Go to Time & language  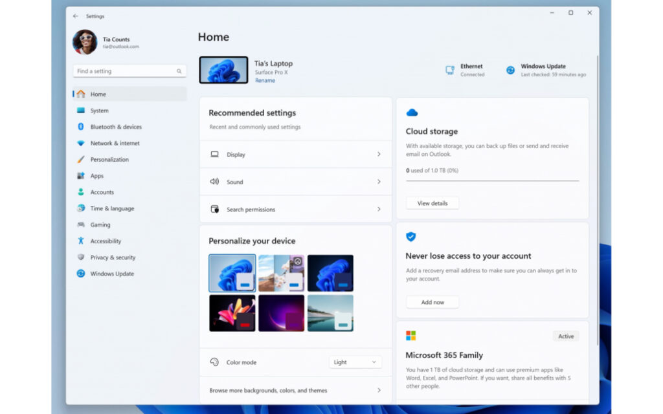coord(129,208)
